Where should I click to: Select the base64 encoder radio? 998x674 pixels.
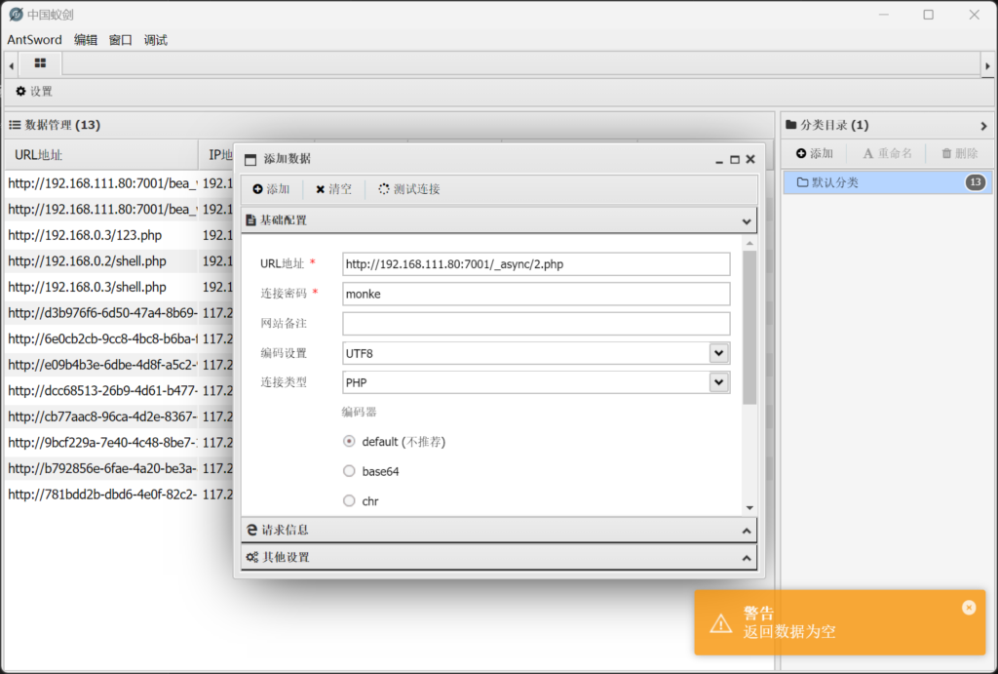pos(349,471)
